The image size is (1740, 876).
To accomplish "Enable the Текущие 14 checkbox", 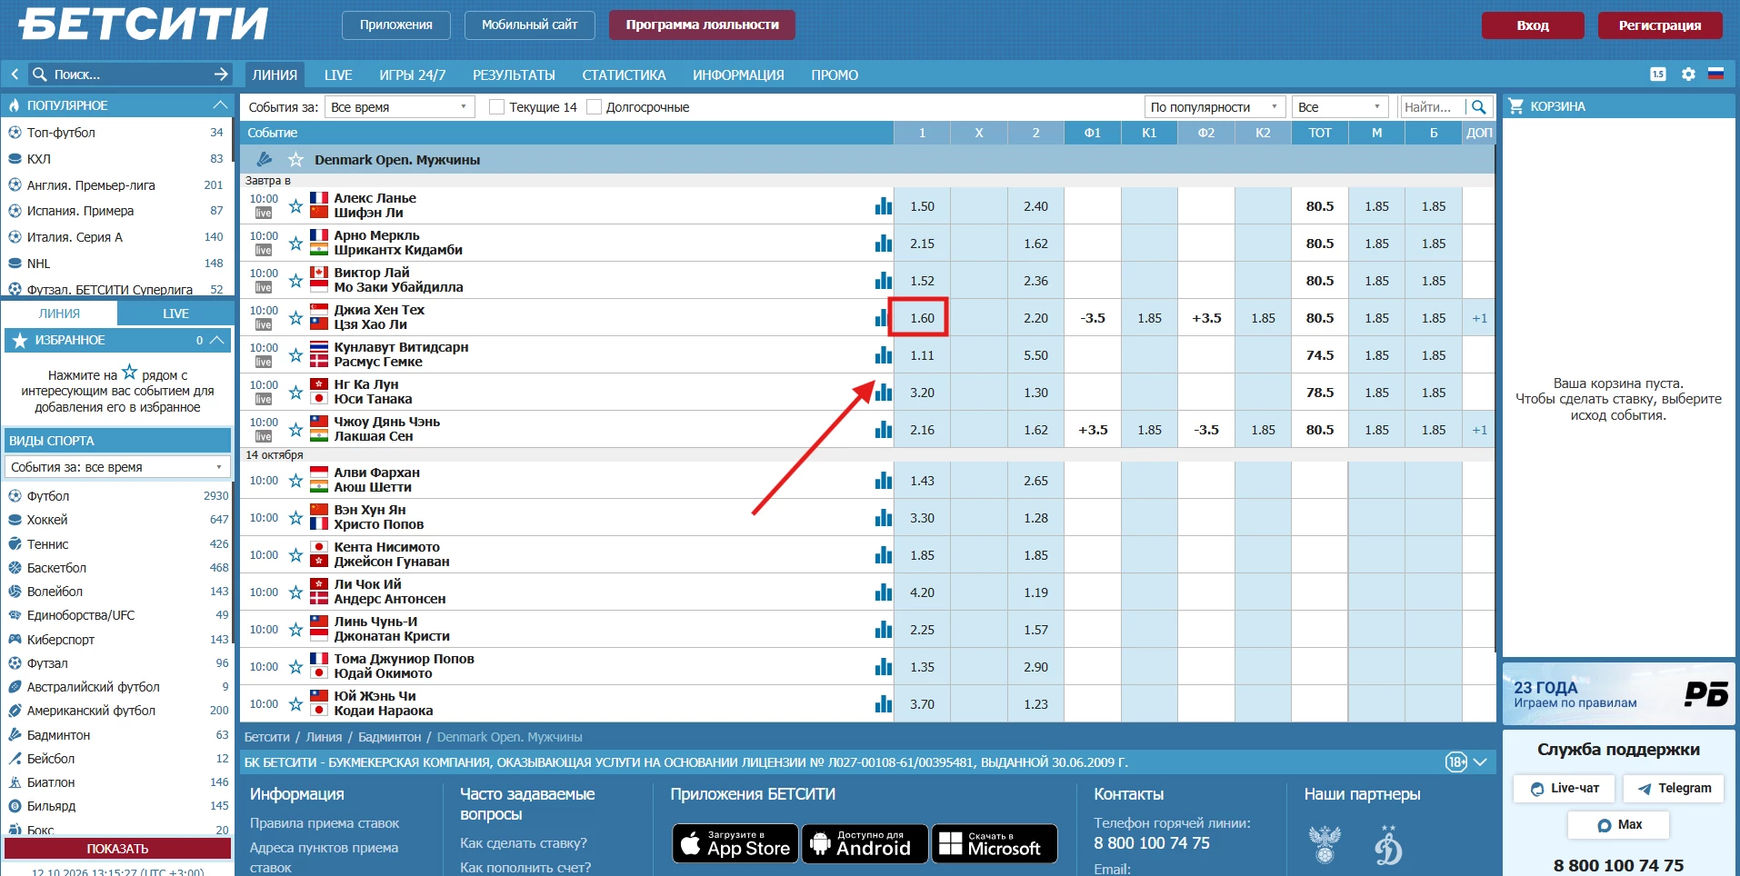I will point(496,107).
